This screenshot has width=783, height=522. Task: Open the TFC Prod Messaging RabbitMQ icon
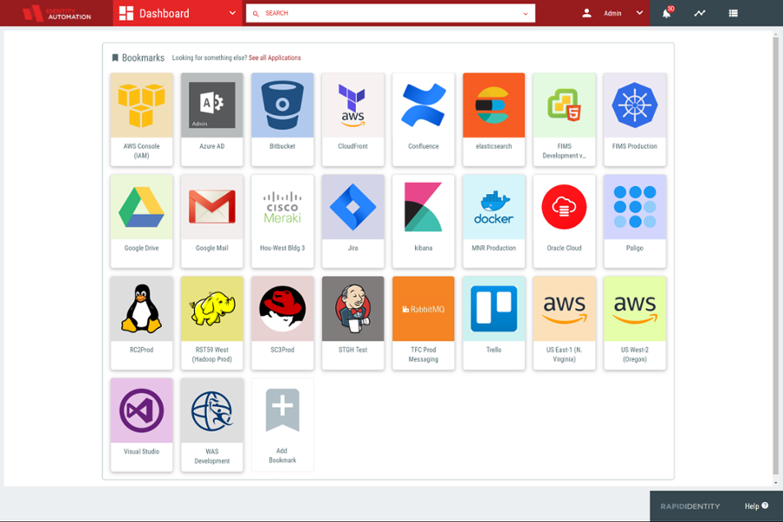pos(423,309)
